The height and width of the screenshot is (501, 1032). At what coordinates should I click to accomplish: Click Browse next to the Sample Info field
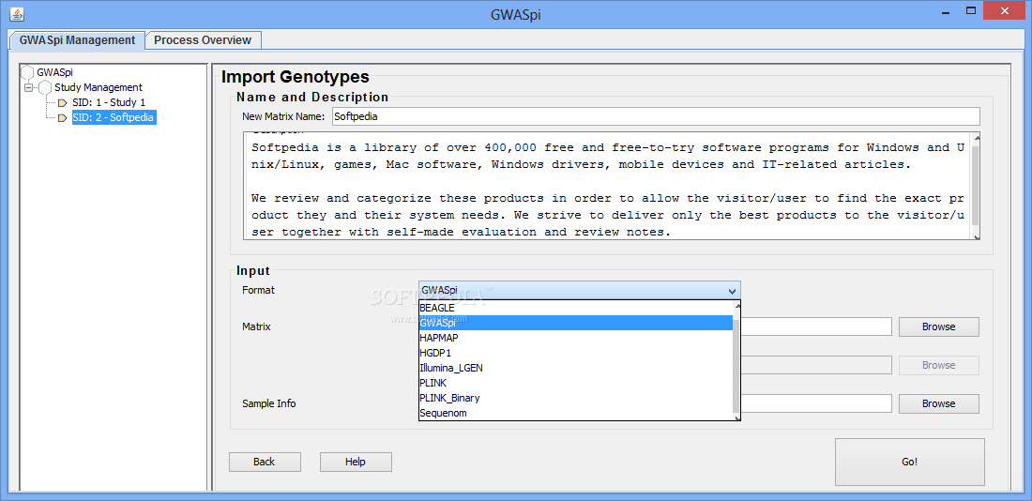pyautogui.click(x=938, y=403)
